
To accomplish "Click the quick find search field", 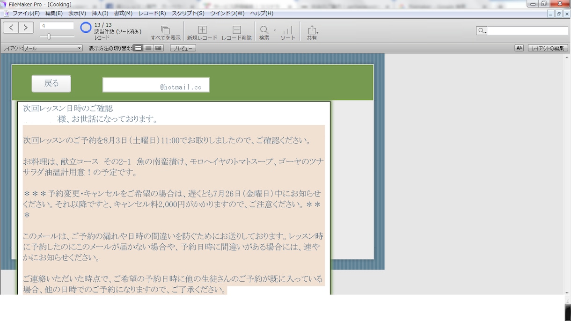I will [527, 31].
